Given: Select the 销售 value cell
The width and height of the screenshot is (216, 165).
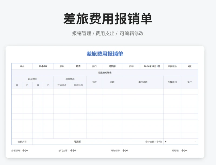Looking at the screenshot, I should pos(78,66).
